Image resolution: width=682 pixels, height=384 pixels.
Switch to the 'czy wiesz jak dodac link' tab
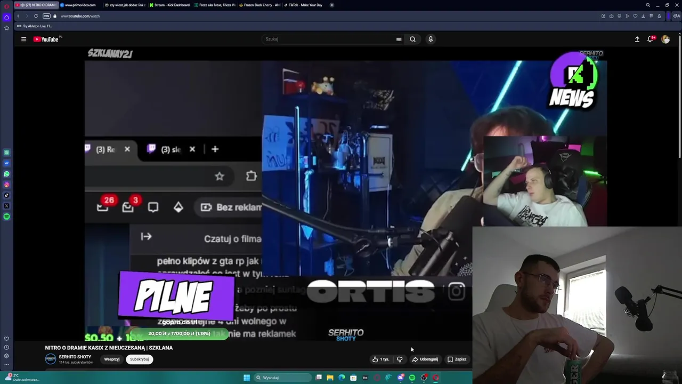coord(125,5)
